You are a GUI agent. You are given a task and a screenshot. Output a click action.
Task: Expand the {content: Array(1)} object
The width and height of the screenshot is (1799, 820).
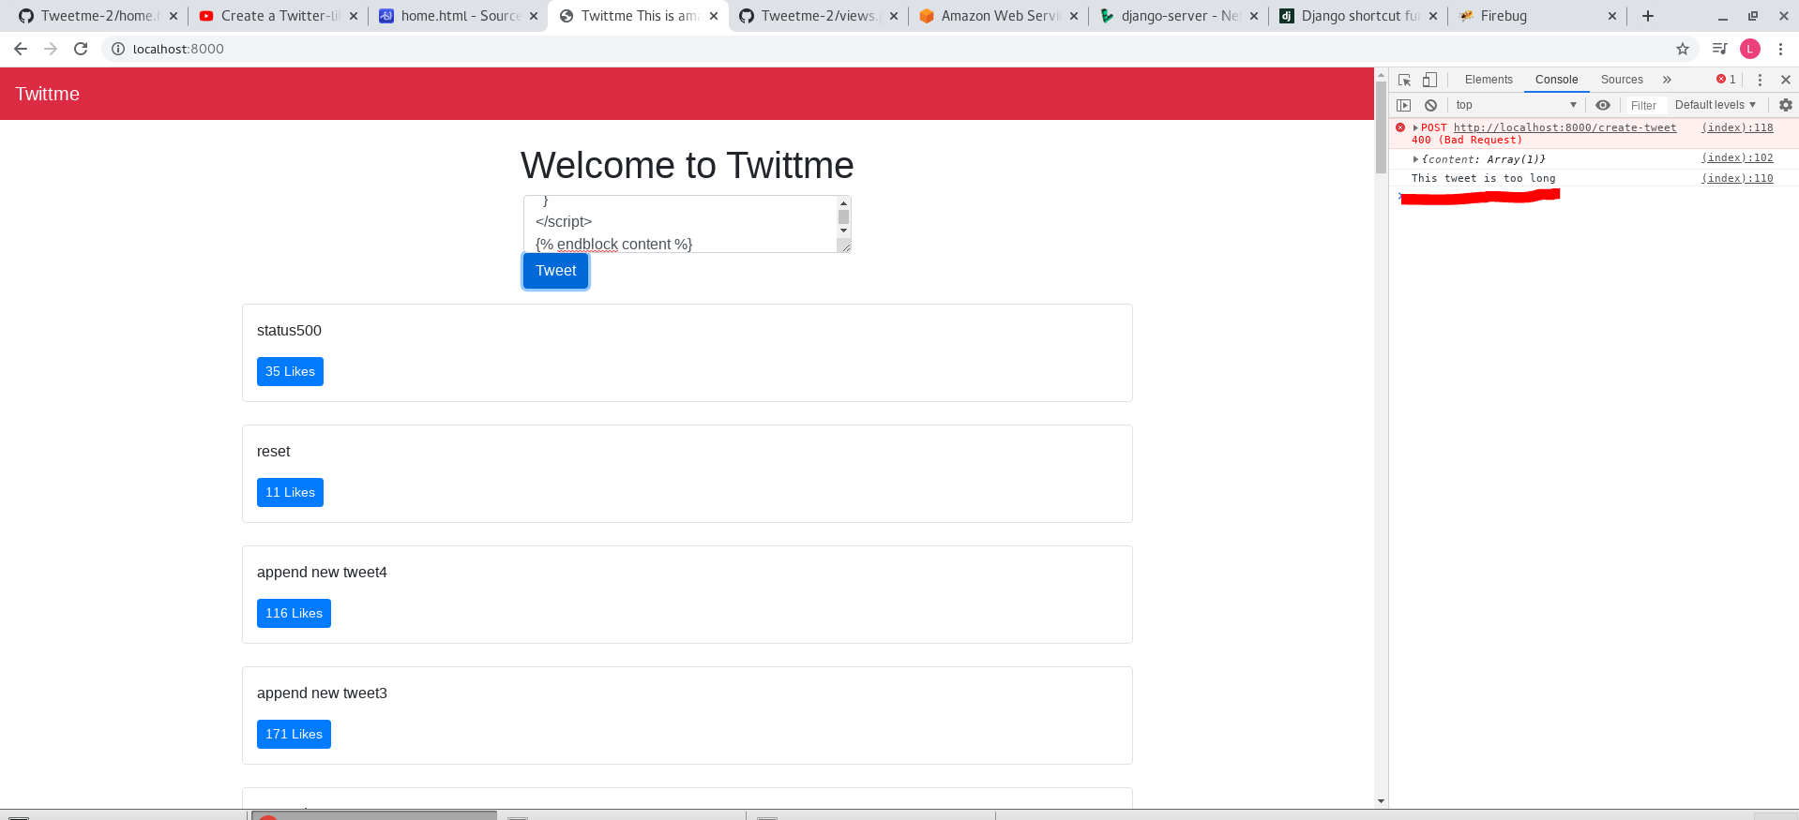click(1415, 159)
